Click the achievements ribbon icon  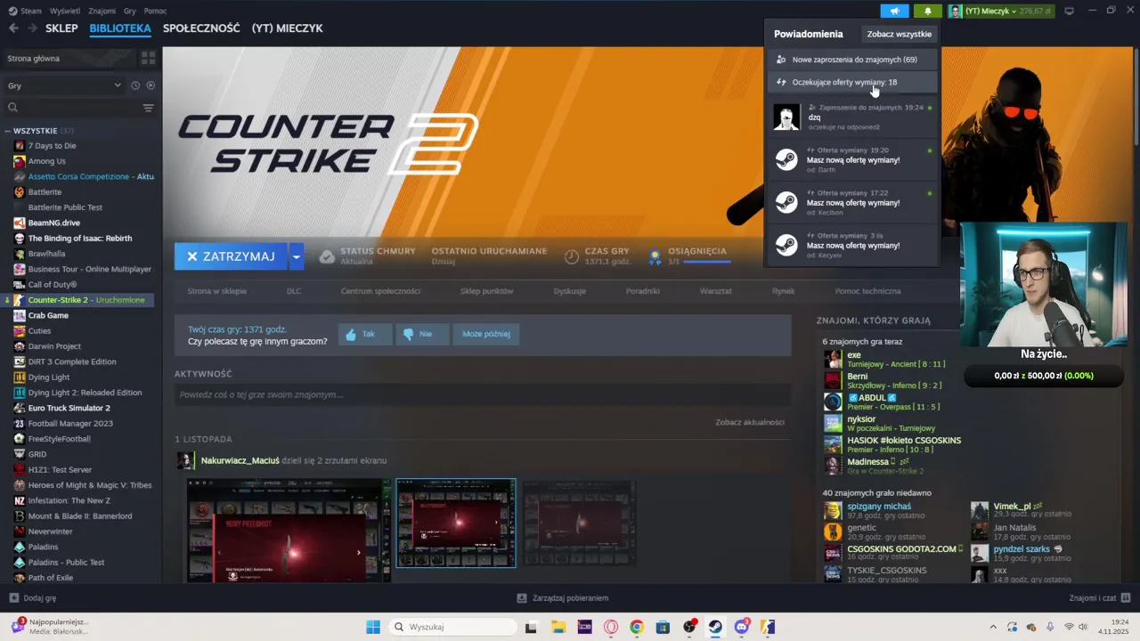pos(655,256)
